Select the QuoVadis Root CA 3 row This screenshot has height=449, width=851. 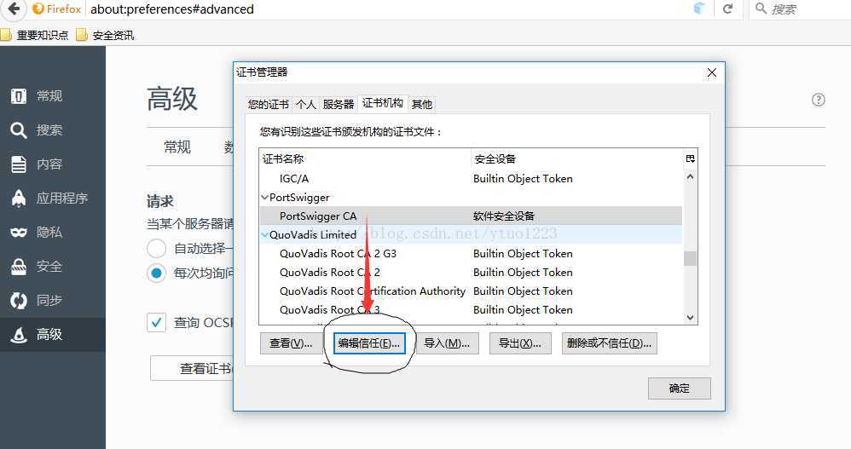click(x=471, y=309)
